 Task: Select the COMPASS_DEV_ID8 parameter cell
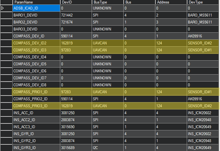[x=36, y=85]
